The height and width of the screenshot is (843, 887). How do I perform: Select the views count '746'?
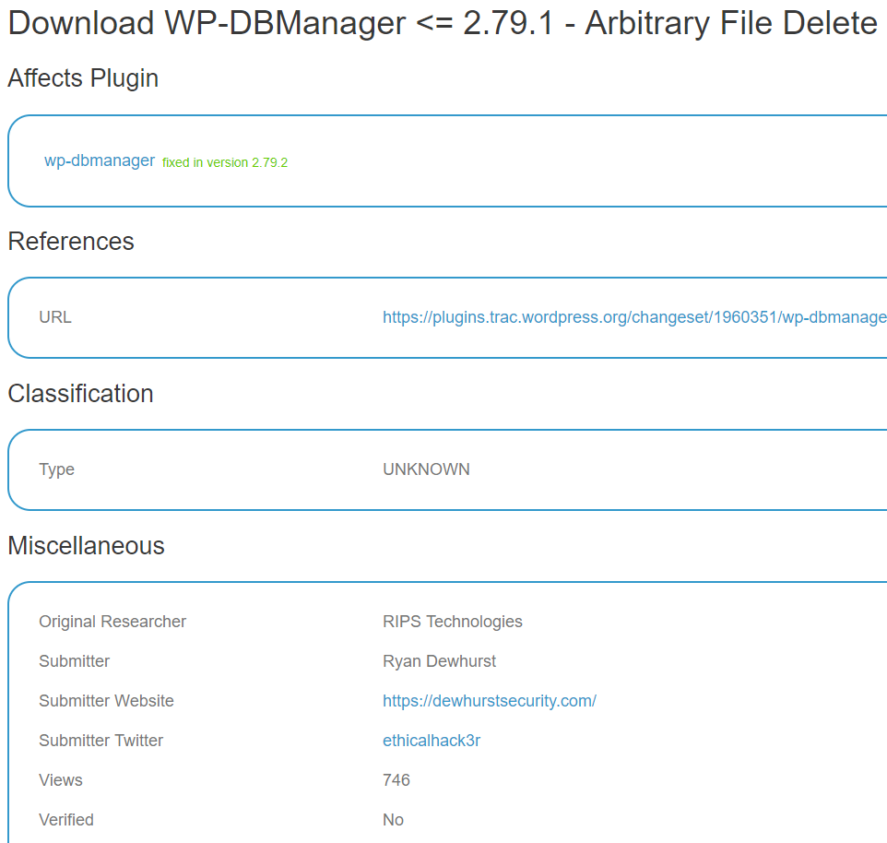[x=396, y=780]
